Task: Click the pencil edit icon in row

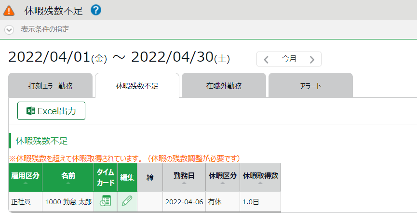Action: point(127,200)
